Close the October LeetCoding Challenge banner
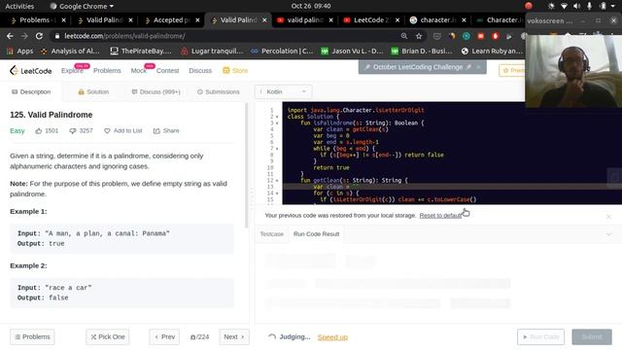This screenshot has width=622, height=350. point(479,67)
